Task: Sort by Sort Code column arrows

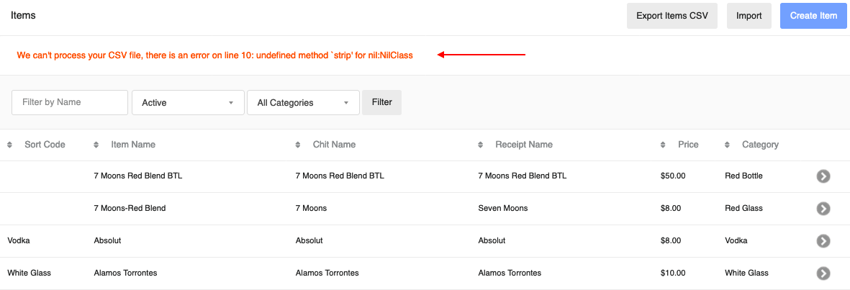Action: coord(10,145)
